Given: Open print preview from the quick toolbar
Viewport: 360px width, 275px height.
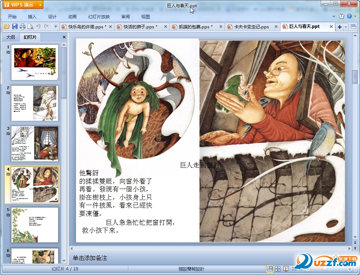Looking at the screenshot, I should point(30,27).
